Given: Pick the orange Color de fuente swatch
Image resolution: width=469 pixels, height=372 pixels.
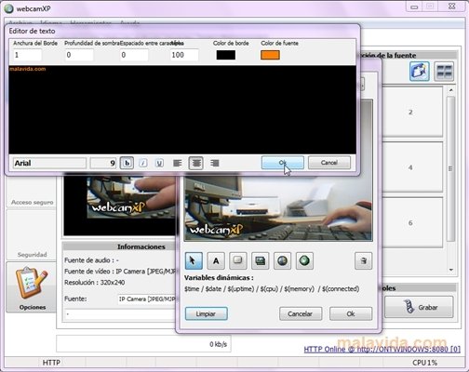Looking at the screenshot, I should pos(270,55).
